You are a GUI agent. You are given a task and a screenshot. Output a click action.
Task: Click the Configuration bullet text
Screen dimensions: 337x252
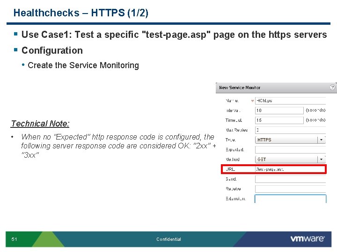pyautogui.click(x=52, y=50)
